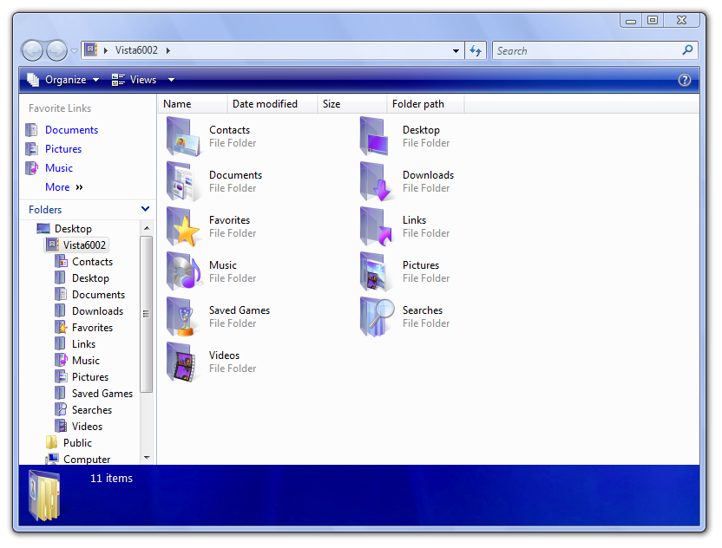The width and height of the screenshot is (722, 548).
Task: Click the Back navigation arrow
Action: pos(32,50)
